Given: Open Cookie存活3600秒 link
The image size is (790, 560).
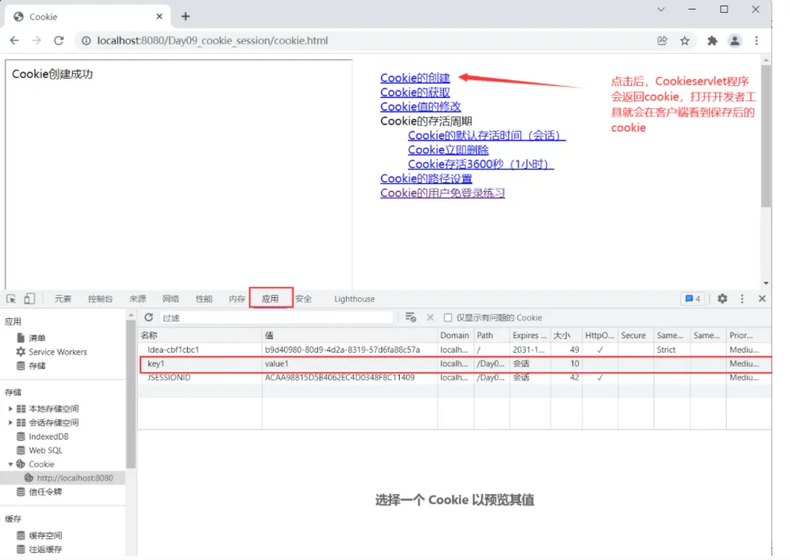Looking at the screenshot, I should (481, 165).
